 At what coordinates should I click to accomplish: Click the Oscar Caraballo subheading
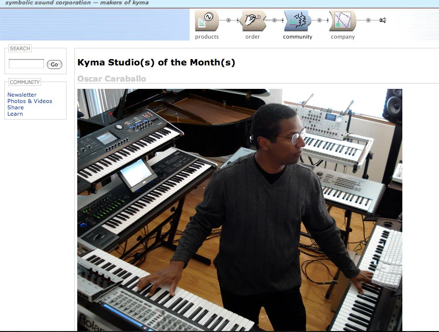[112, 79]
